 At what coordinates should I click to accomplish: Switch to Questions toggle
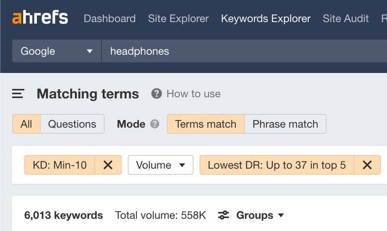72,124
